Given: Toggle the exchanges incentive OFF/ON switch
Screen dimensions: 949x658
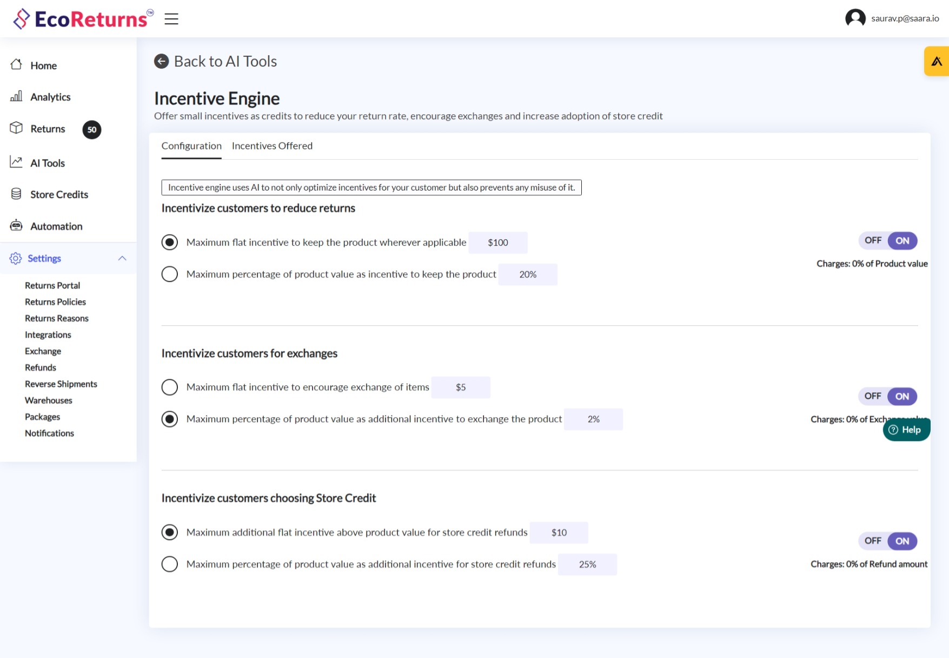Looking at the screenshot, I should coord(887,396).
